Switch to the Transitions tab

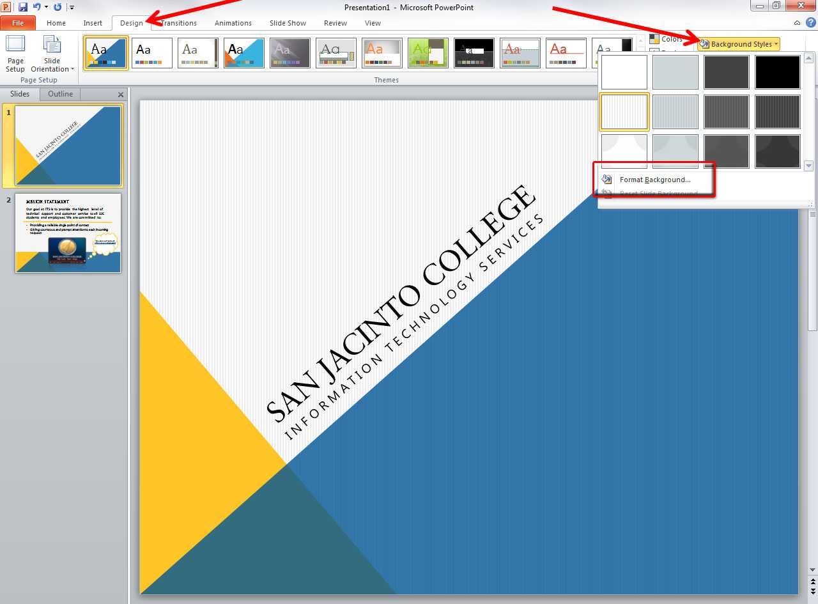coord(178,23)
